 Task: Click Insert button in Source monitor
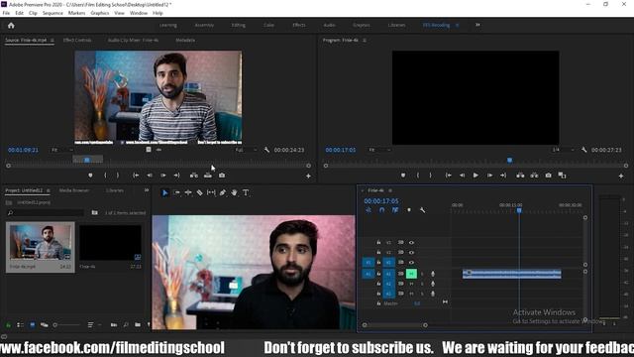coord(194,176)
